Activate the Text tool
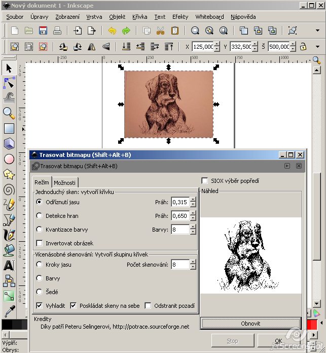The height and width of the screenshot is (353, 326). point(9,265)
